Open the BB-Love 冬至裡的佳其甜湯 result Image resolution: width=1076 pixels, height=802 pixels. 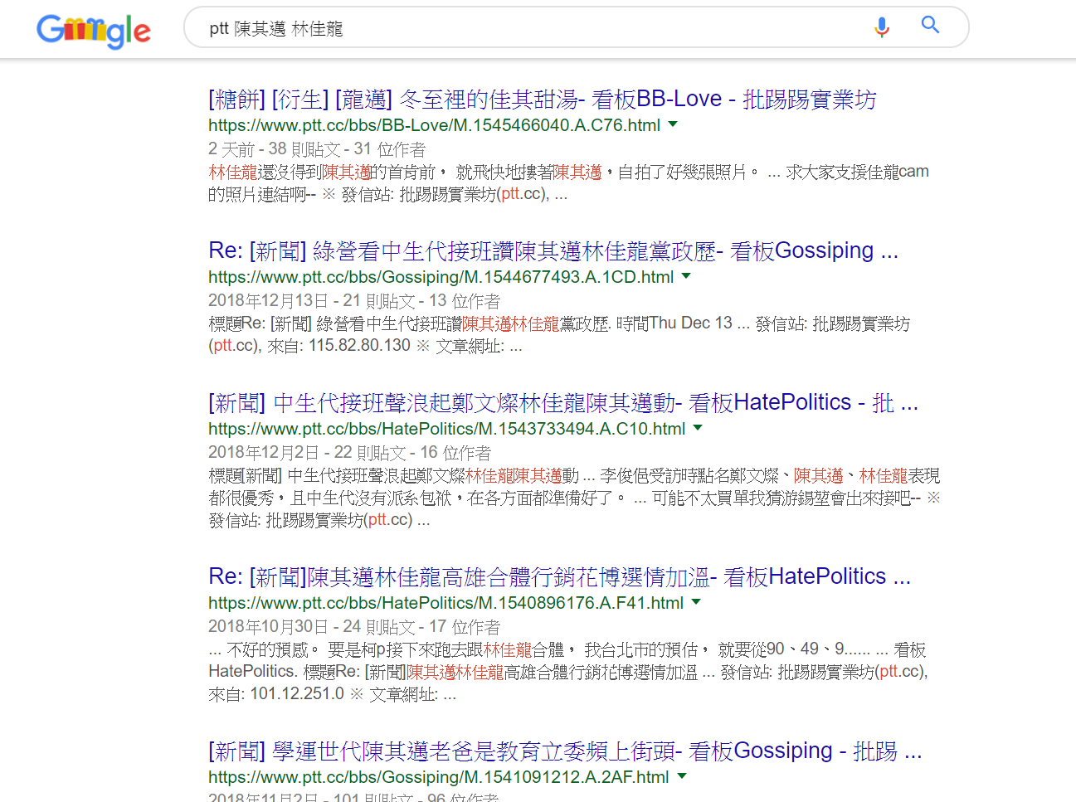[x=542, y=100]
